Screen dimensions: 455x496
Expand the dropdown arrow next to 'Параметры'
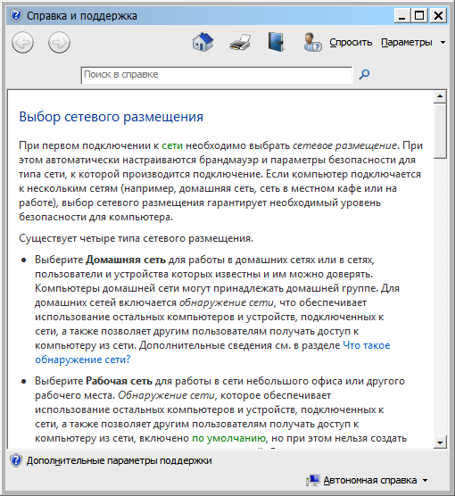click(x=443, y=42)
